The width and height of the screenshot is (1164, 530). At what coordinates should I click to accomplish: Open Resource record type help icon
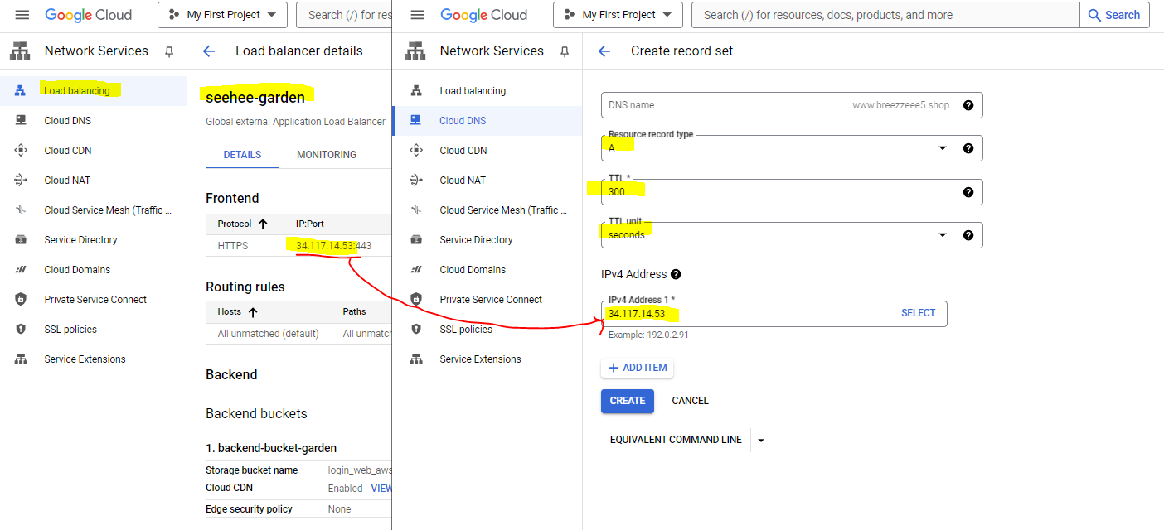968,148
